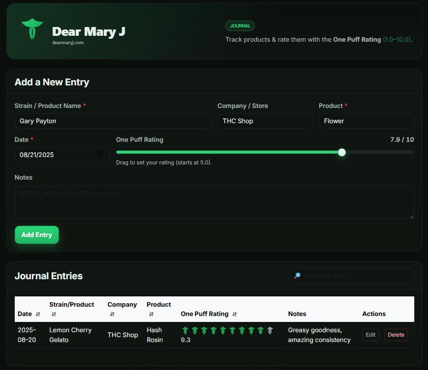This screenshot has width=428, height=370.
Task: Focus the Product field showing Flower
Action: [x=366, y=121]
